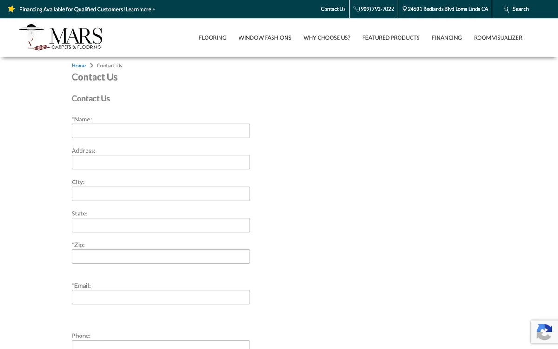Open the Window Fashions menu
This screenshot has width=558, height=349.
pyautogui.click(x=265, y=38)
